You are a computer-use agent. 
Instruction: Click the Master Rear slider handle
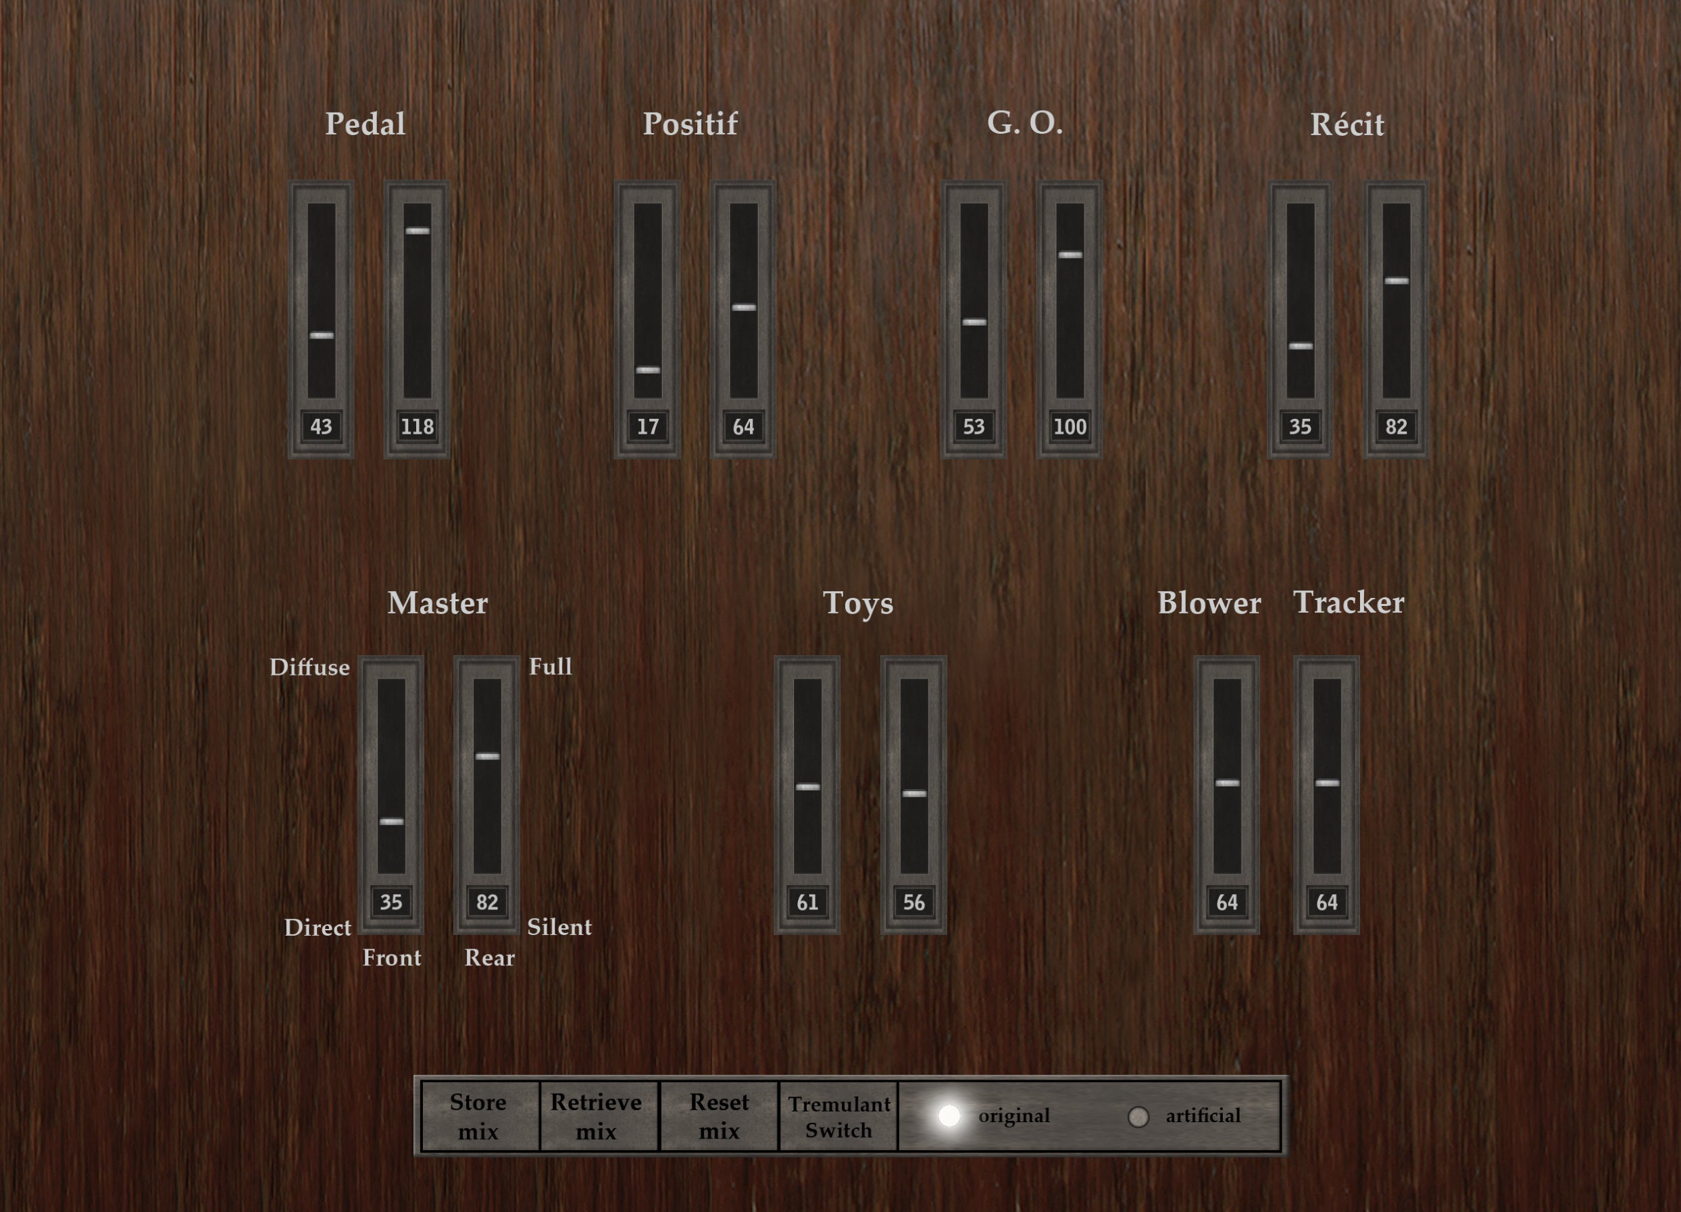[487, 757]
